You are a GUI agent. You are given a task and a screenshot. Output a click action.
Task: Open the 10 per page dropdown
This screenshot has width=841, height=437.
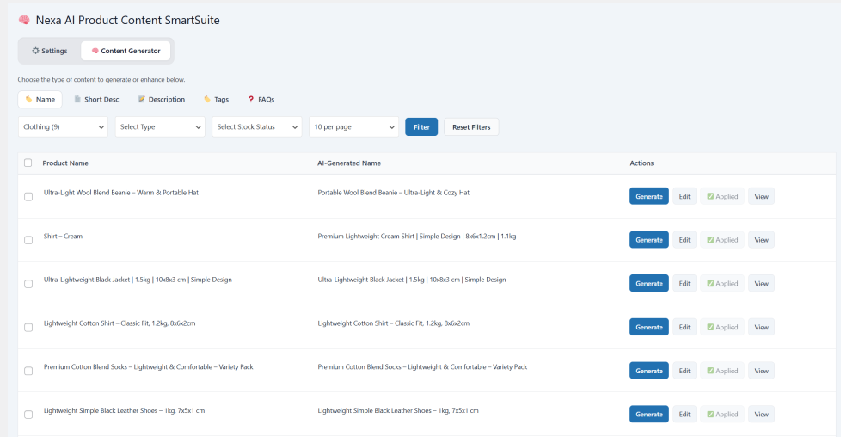coord(354,126)
